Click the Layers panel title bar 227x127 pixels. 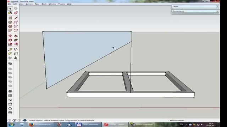[195, 6]
